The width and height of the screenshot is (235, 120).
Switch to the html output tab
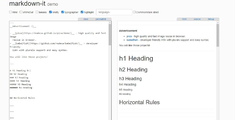coord(184,19)
